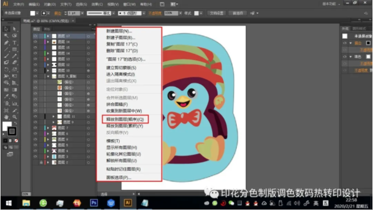Expand 图层 17 in Layers panel
This screenshot has width=373, height=210.
48,36
